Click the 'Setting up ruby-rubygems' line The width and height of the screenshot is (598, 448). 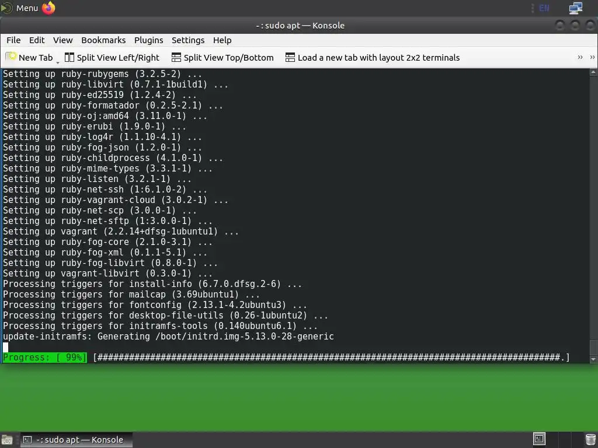pyautogui.click(x=102, y=74)
